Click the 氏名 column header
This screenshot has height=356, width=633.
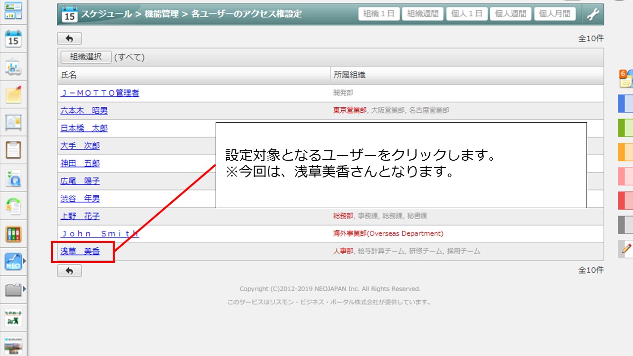tap(69, 75)
